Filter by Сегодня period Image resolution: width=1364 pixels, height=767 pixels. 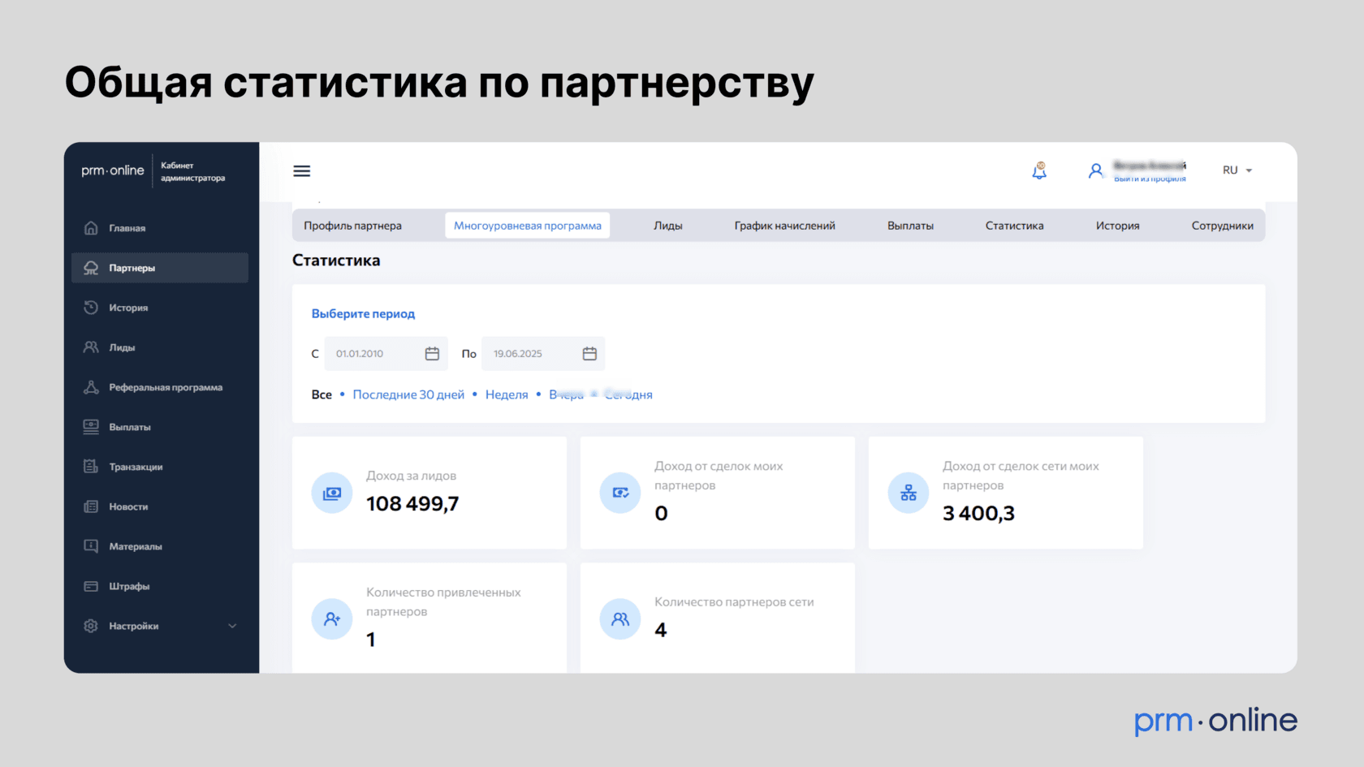[628, 394]
